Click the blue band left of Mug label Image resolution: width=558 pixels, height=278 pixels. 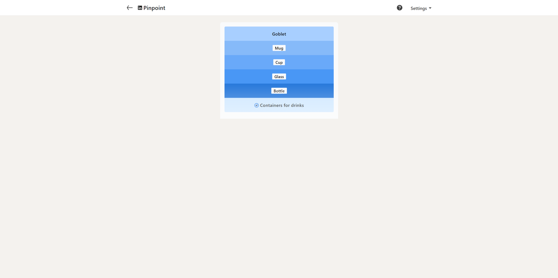click(248, 48)
